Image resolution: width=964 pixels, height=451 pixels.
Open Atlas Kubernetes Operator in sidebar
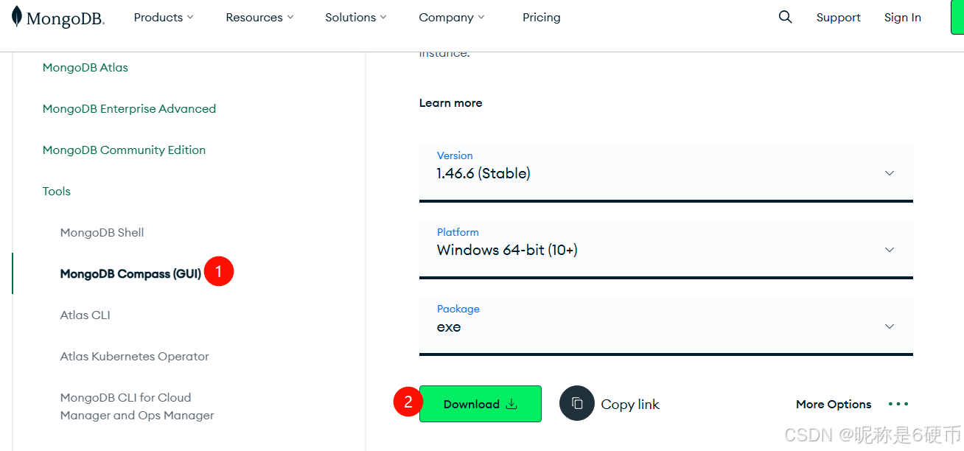[x=134, y=356]
